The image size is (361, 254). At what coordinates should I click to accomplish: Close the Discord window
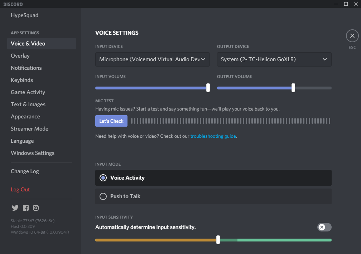pyautogui.click(x=356, y=4)
